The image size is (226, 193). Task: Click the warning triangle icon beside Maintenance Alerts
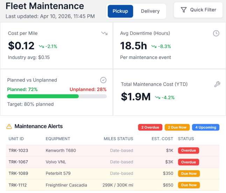click(x=9, y=126)
